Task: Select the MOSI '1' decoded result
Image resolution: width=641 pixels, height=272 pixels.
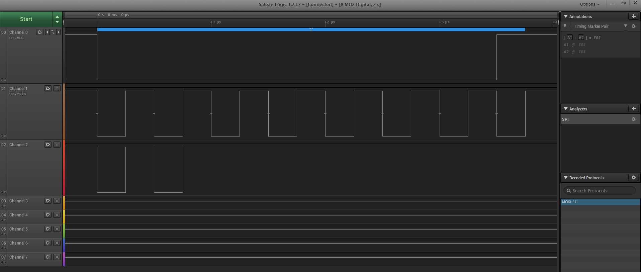Action: click(x=600, y=202)
